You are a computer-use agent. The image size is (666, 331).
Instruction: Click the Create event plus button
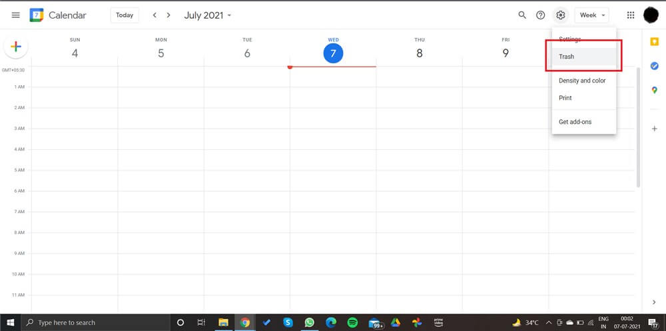16,47
